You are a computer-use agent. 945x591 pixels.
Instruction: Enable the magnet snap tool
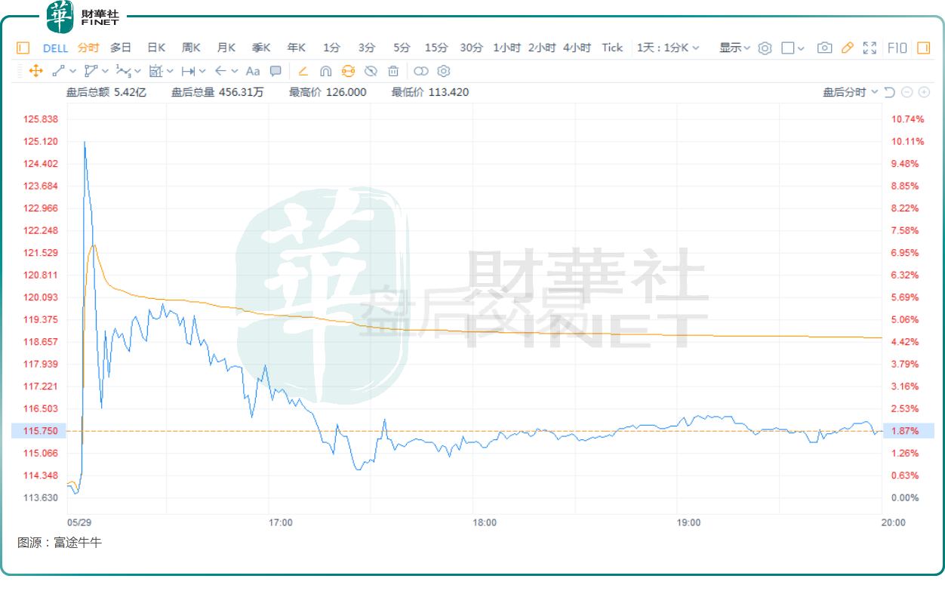pos(325,71)
